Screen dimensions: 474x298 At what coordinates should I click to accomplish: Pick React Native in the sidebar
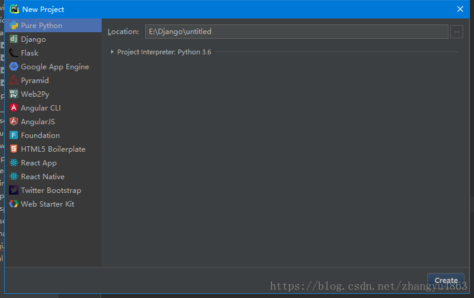pos(42,177)
